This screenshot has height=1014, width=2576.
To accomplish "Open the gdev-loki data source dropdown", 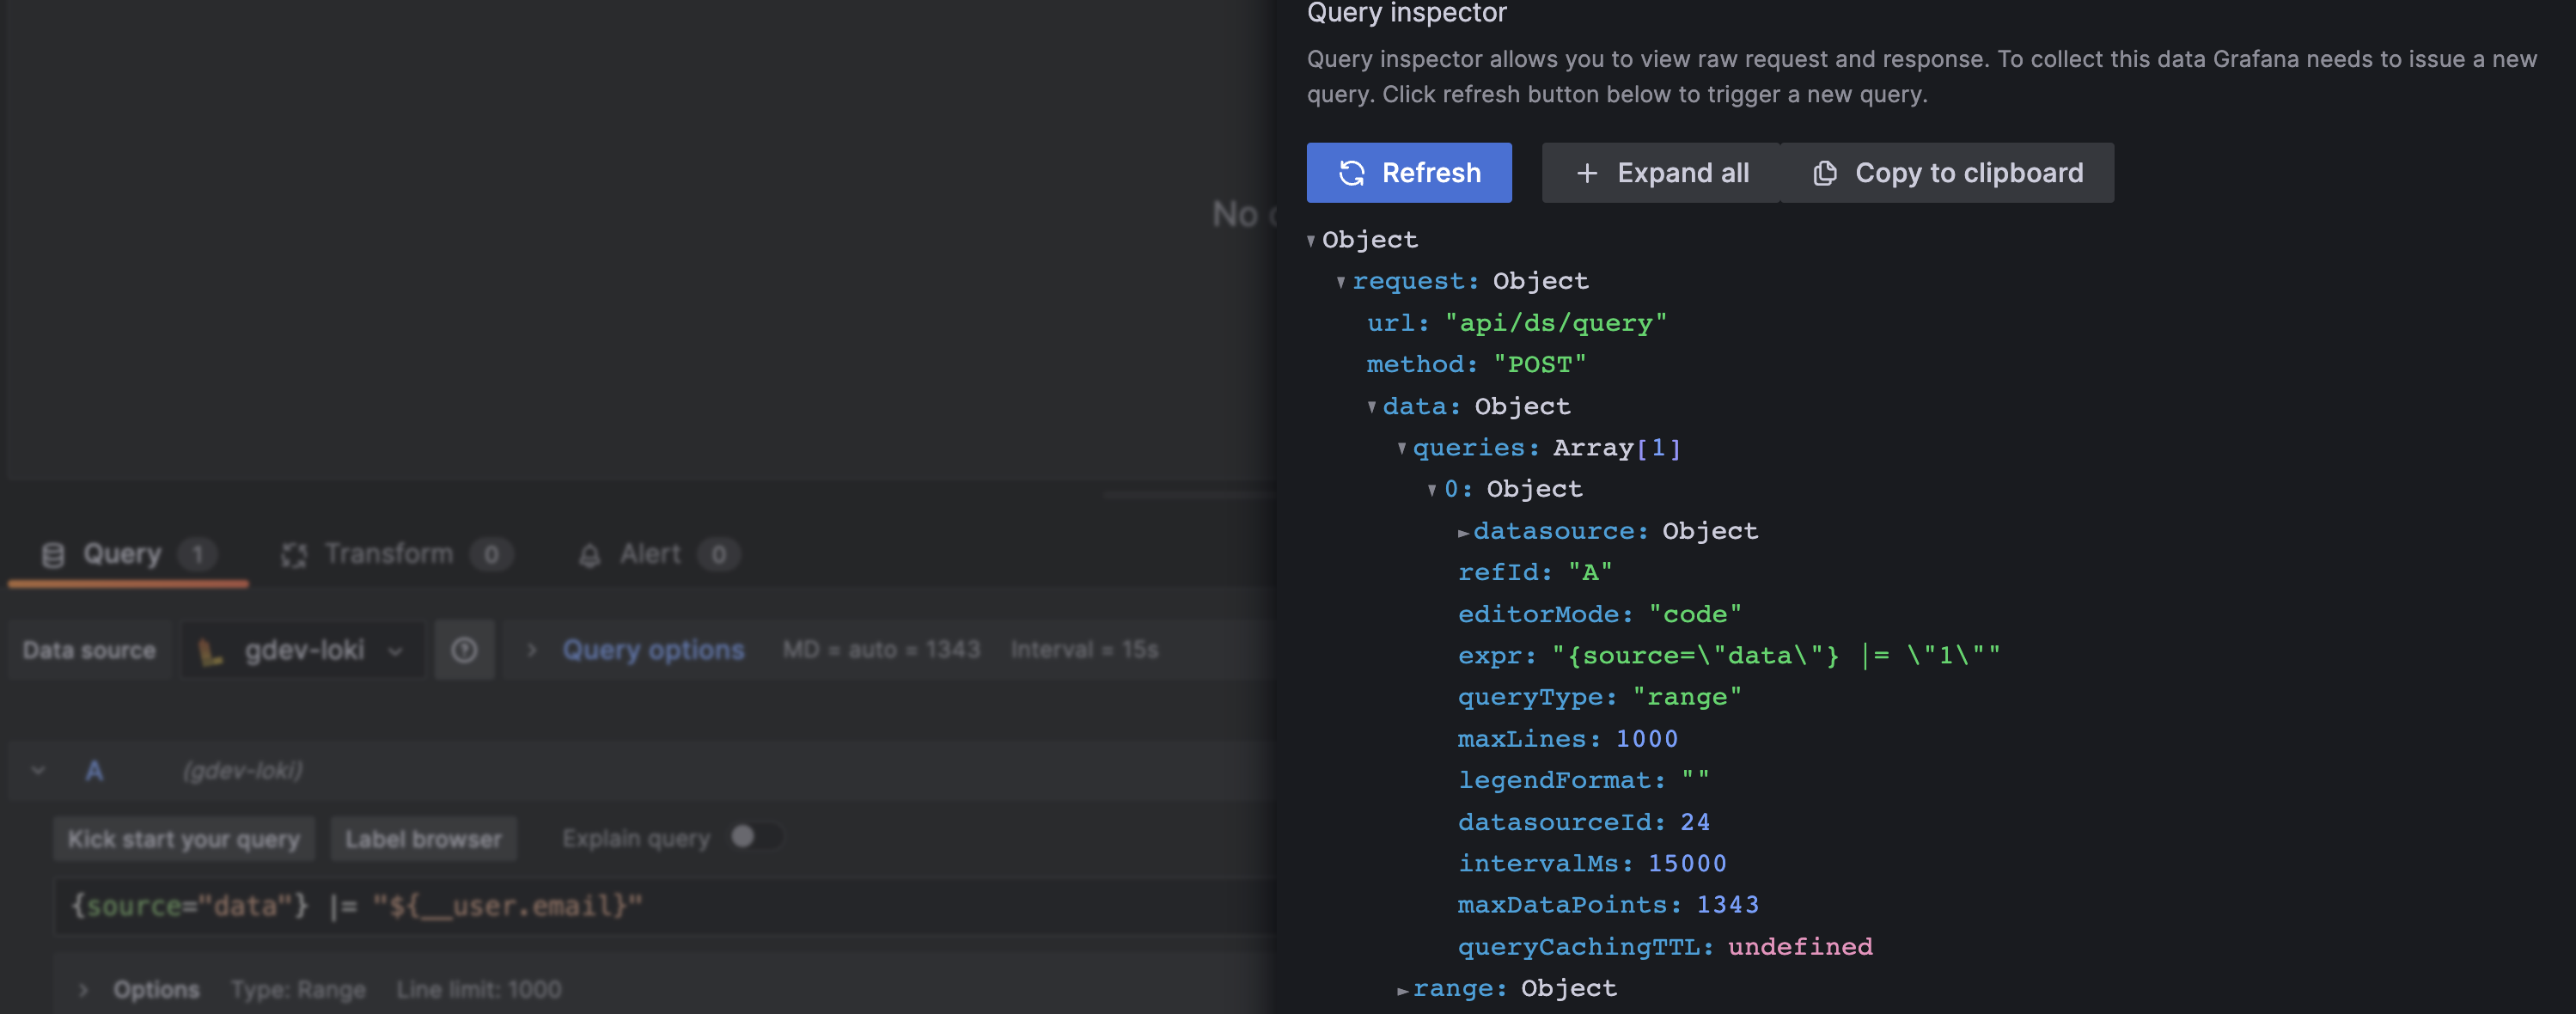I will pos(398,649).
